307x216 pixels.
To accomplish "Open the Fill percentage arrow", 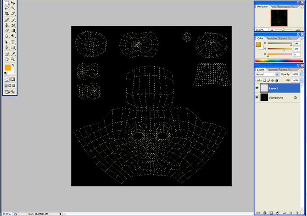I will (301, 80).
